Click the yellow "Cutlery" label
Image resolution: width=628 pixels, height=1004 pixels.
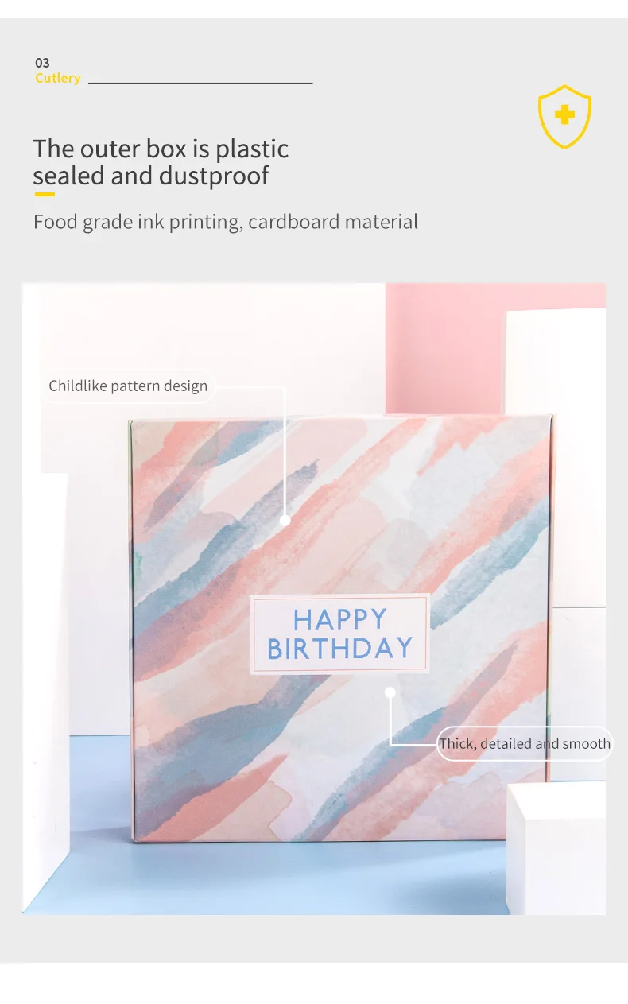coord(57,78)
